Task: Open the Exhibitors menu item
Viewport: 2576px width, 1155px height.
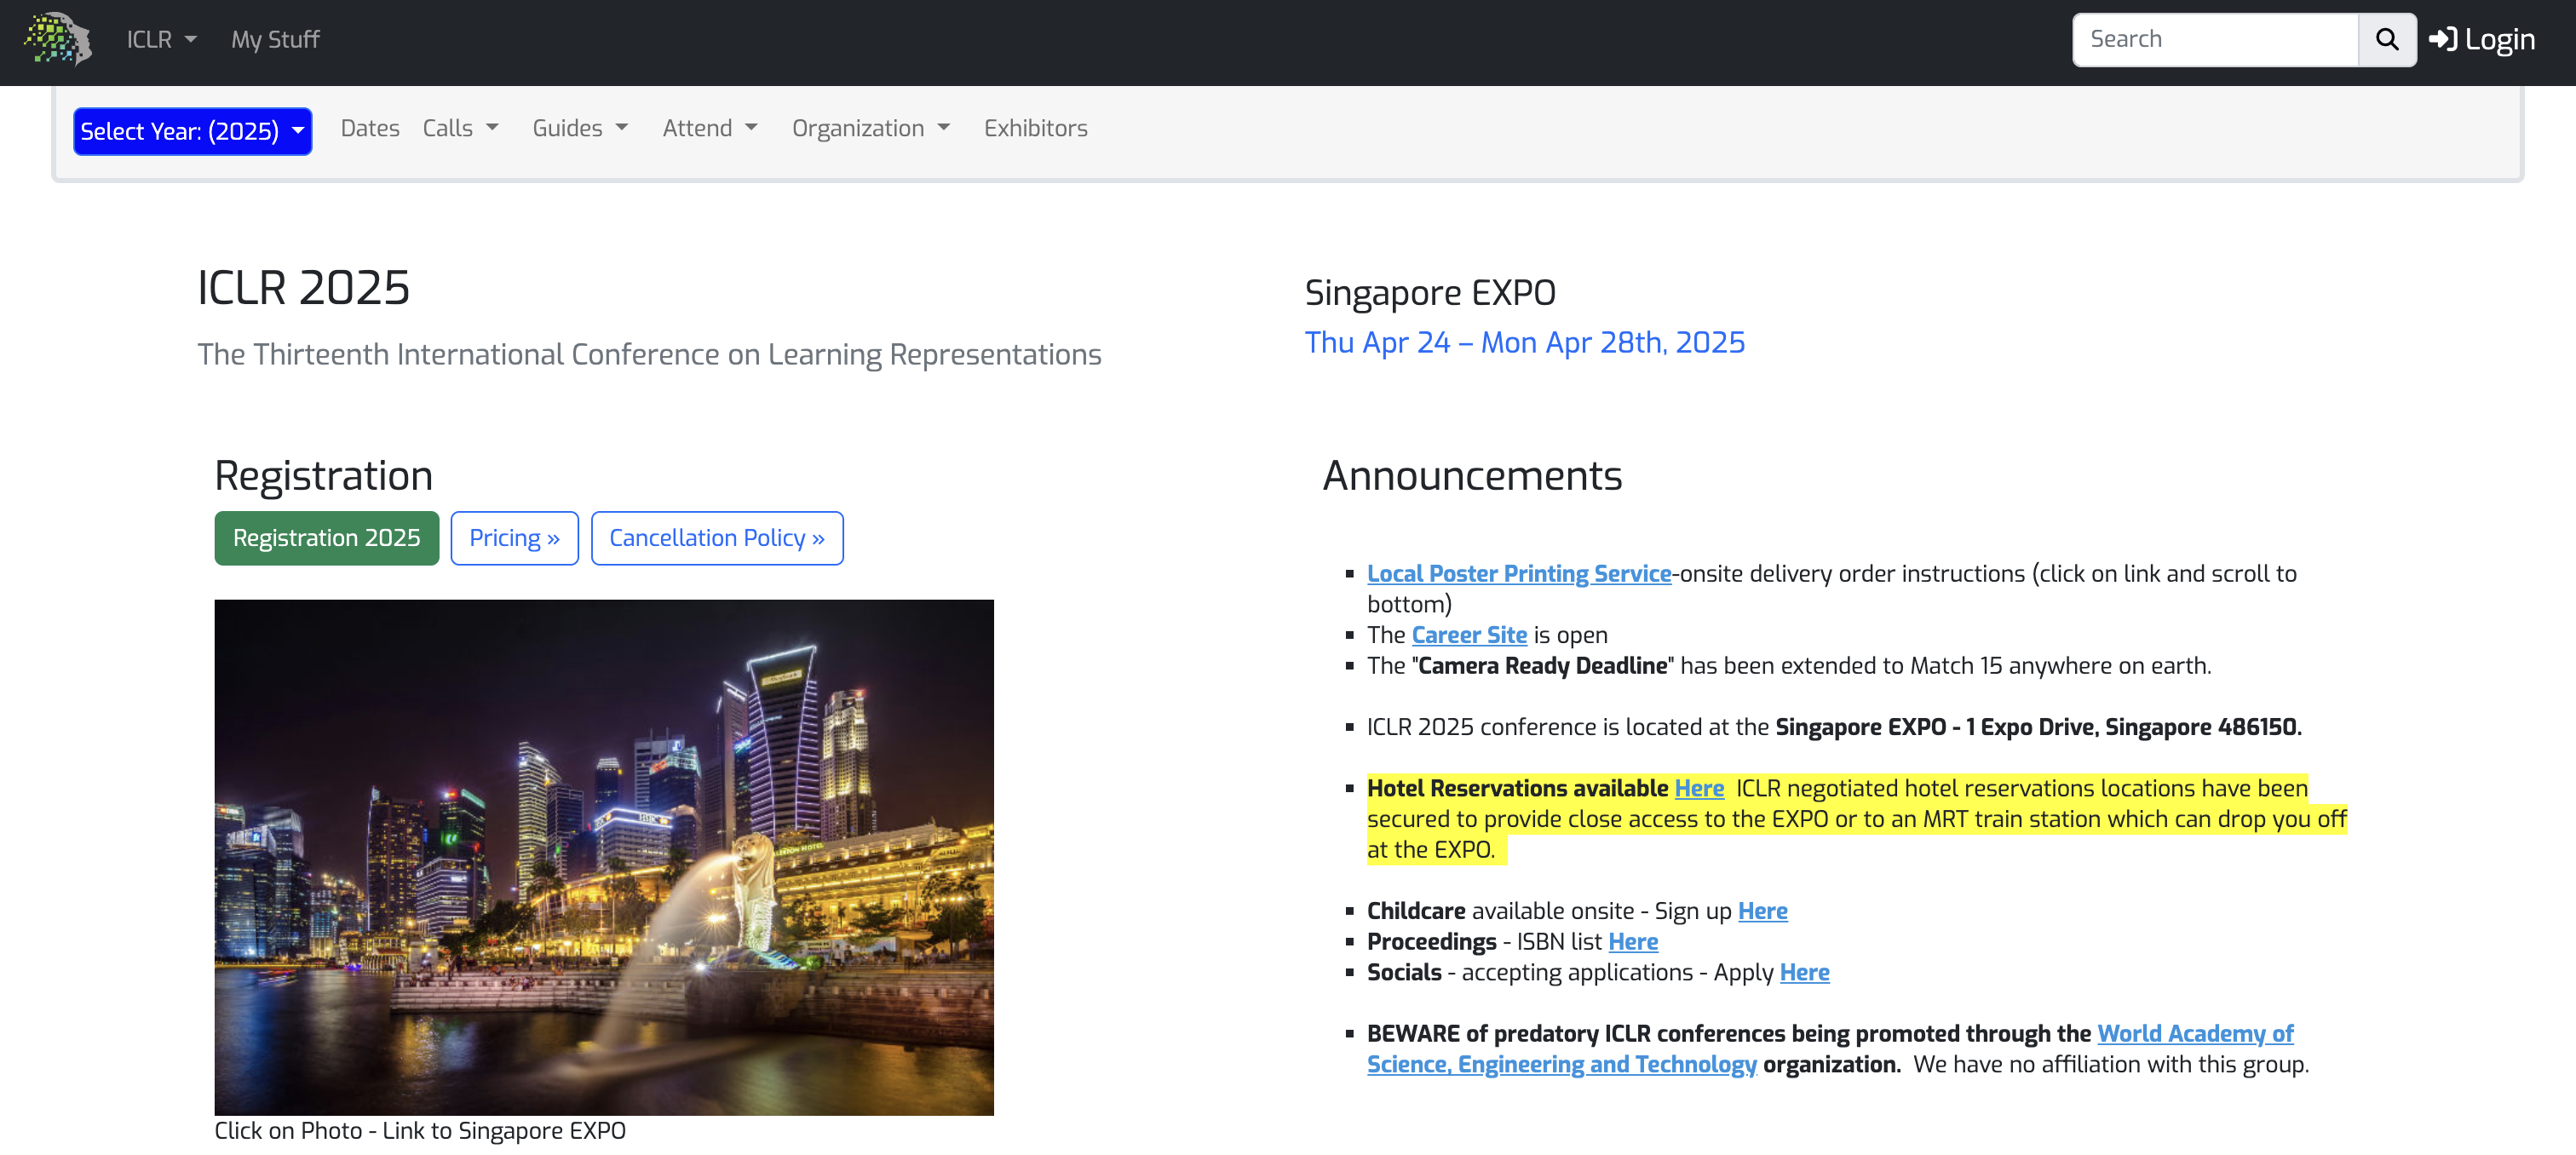Action: point(1035,128)
